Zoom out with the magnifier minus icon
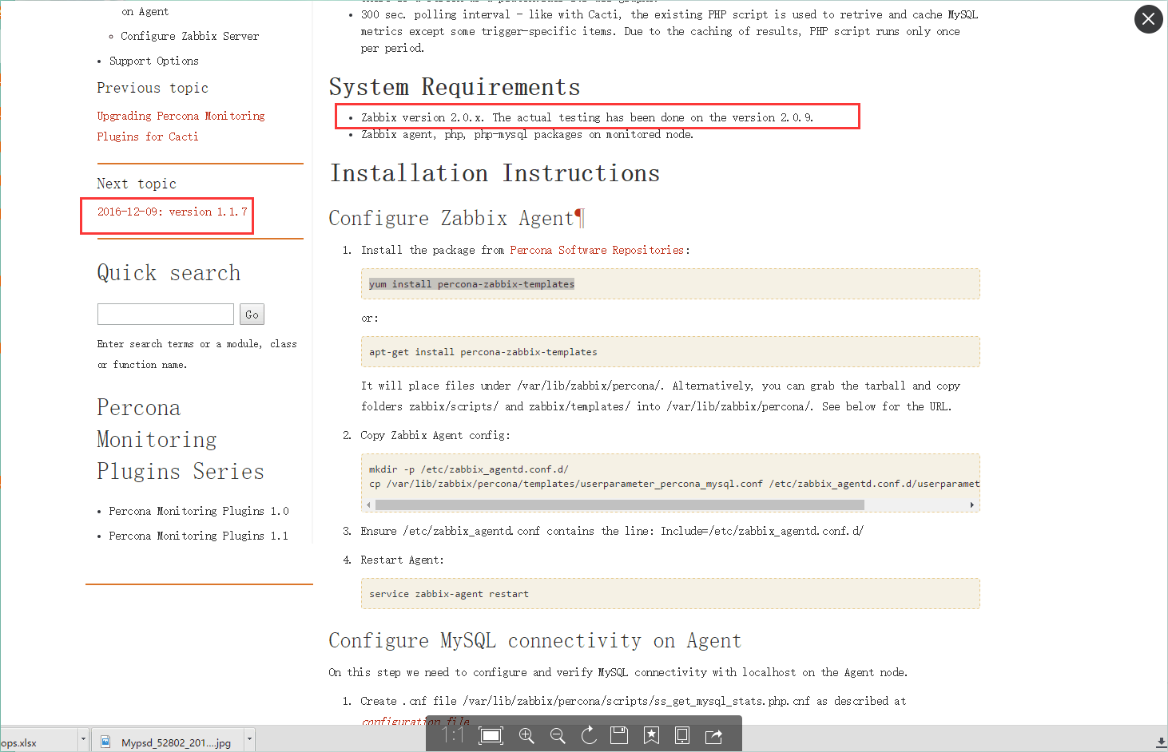 click(x=558, y=735)
